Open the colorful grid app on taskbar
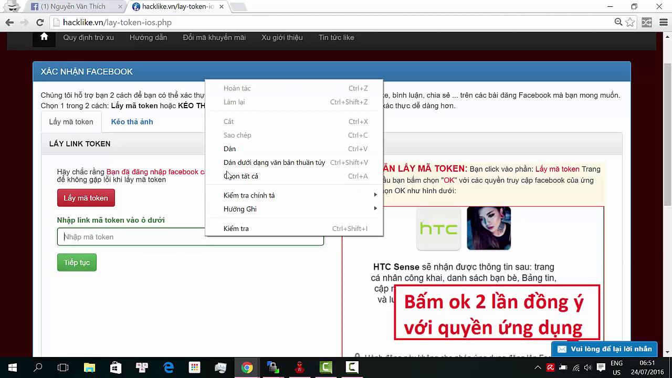Image resolution: width=672 pixels, height=378 pixels. pyautogui.click(x=194, y=367)
